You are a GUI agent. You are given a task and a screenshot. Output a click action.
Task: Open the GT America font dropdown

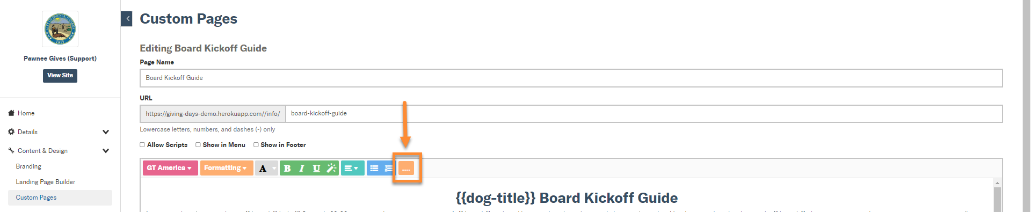coord(170,168)
